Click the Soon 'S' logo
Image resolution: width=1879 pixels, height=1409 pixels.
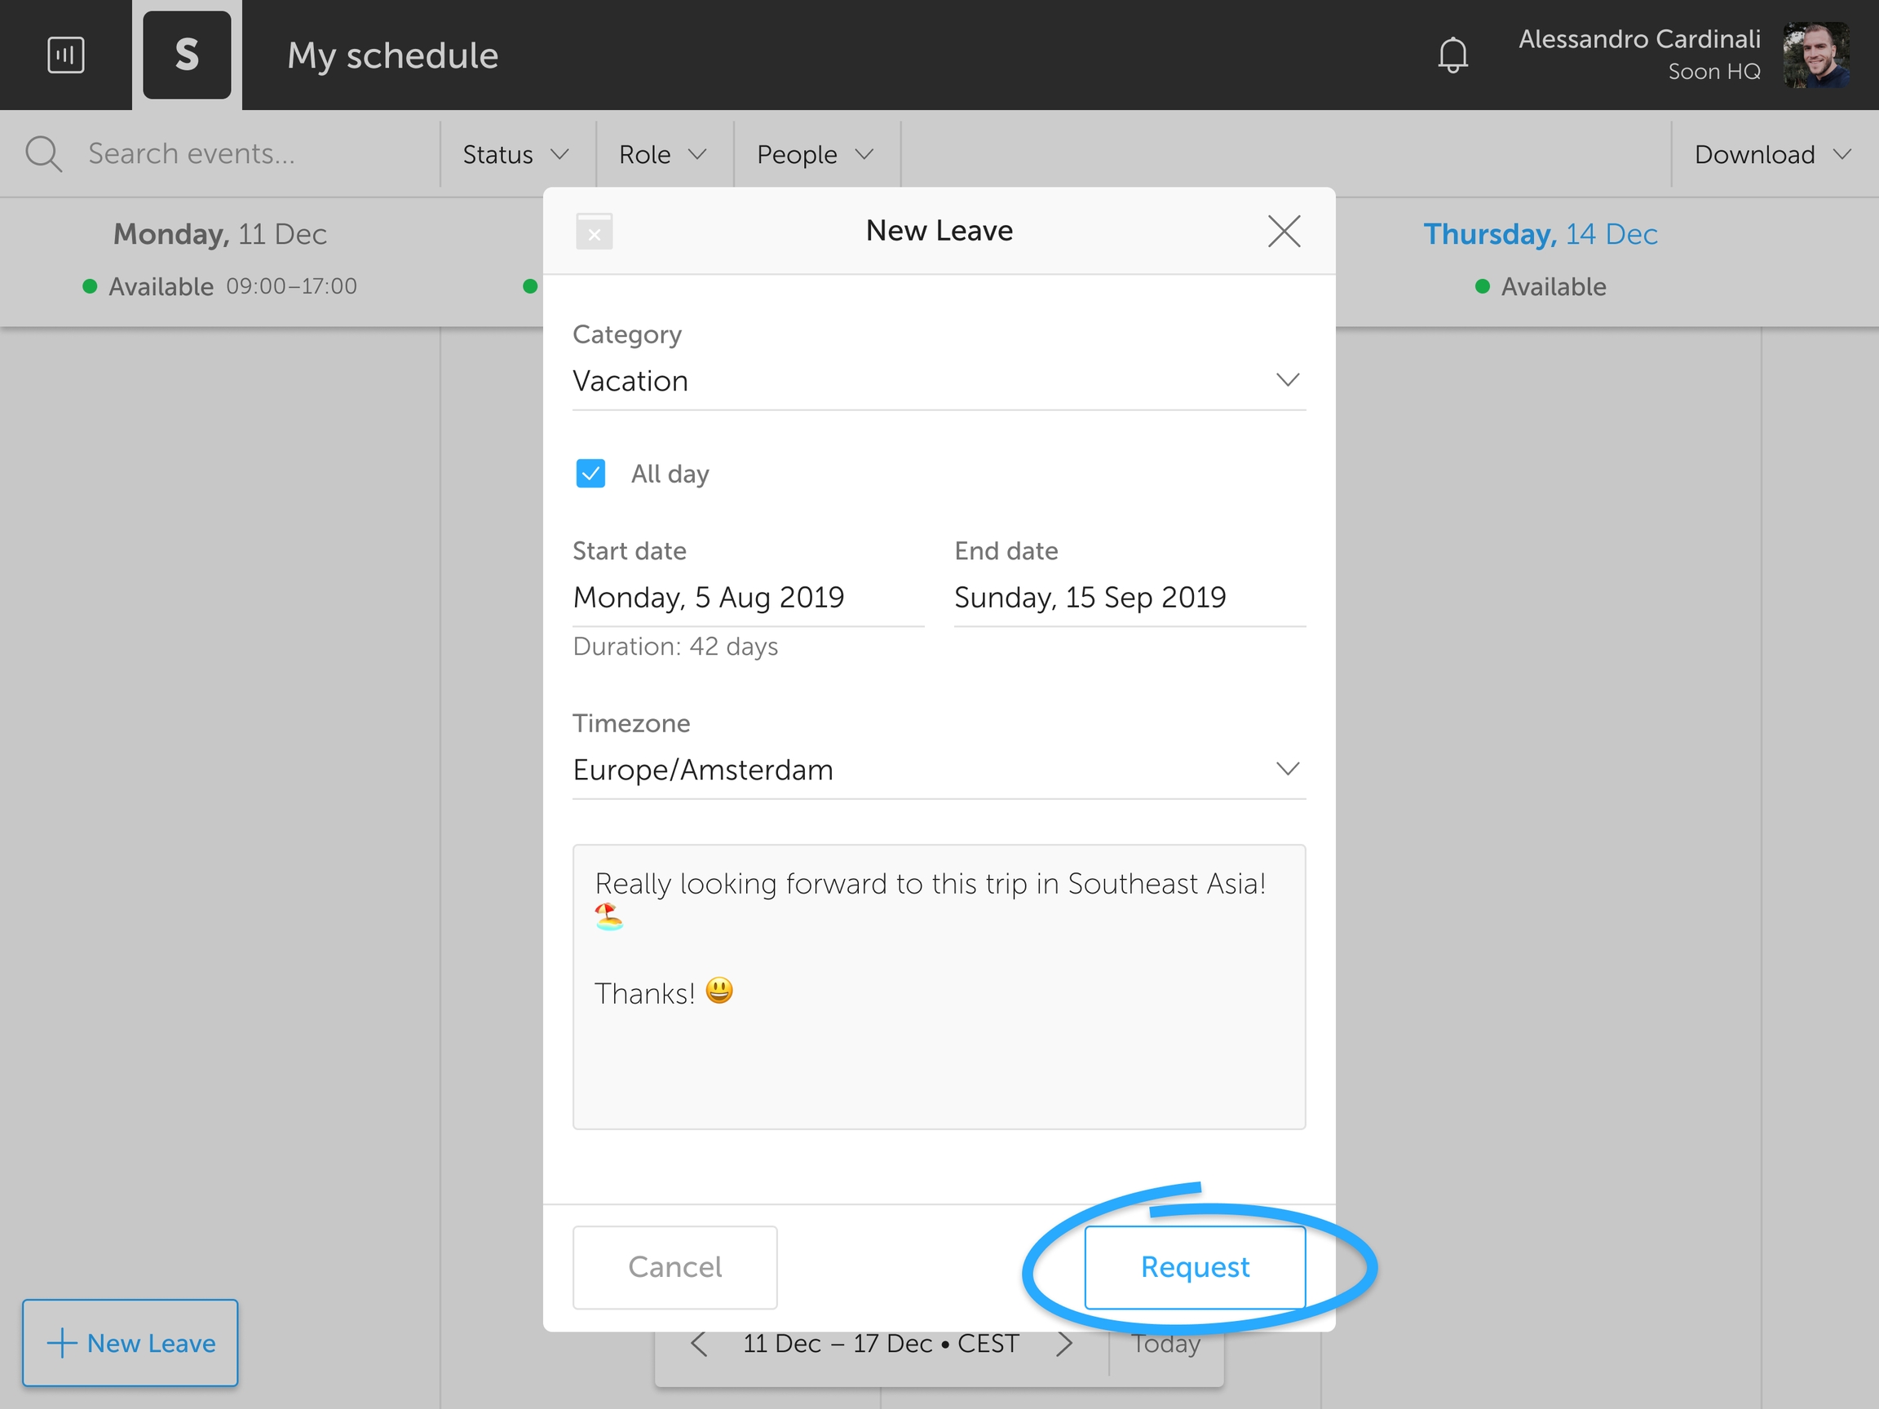[x=187, y=55]
